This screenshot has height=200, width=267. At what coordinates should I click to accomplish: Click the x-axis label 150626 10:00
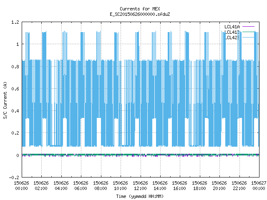click(120, 186)
